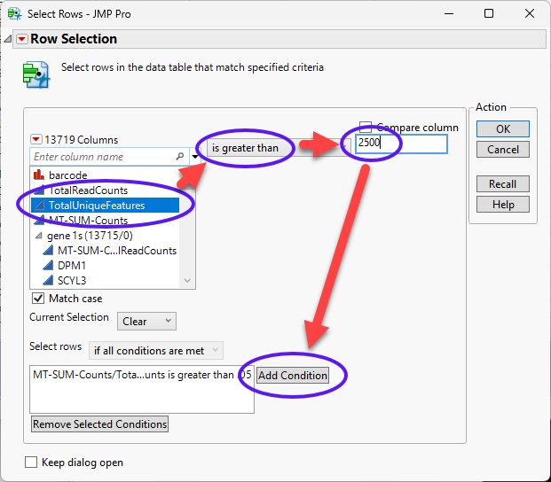The width and height of the screenshot is (551, 482).
Task: Collapse the gene 1s column group
Action: 39,236
